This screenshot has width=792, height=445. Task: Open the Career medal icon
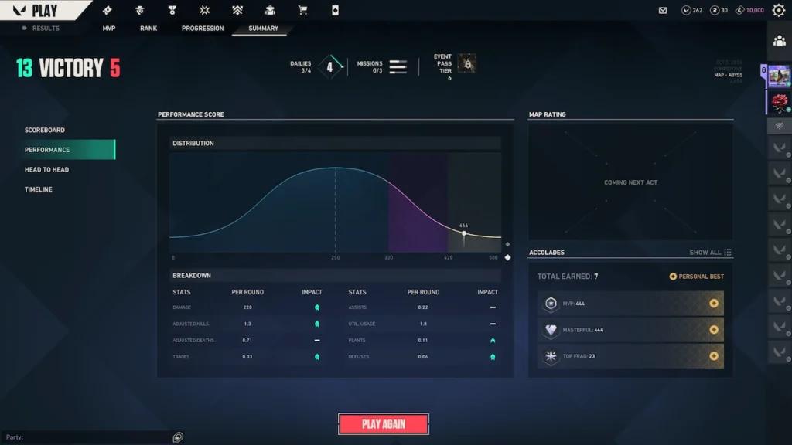coord(172,10)
